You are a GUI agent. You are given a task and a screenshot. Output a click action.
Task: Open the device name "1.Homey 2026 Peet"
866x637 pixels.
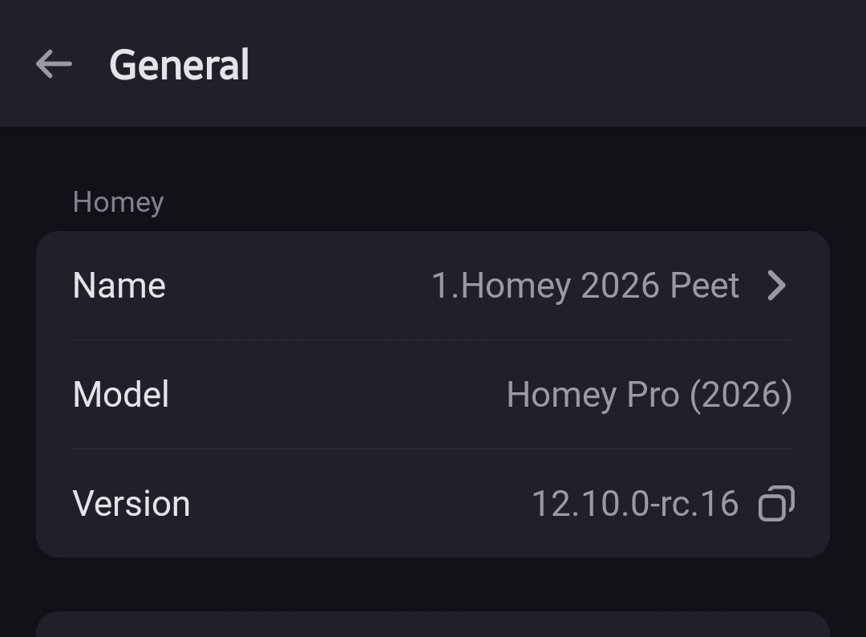tap(585, 286)
